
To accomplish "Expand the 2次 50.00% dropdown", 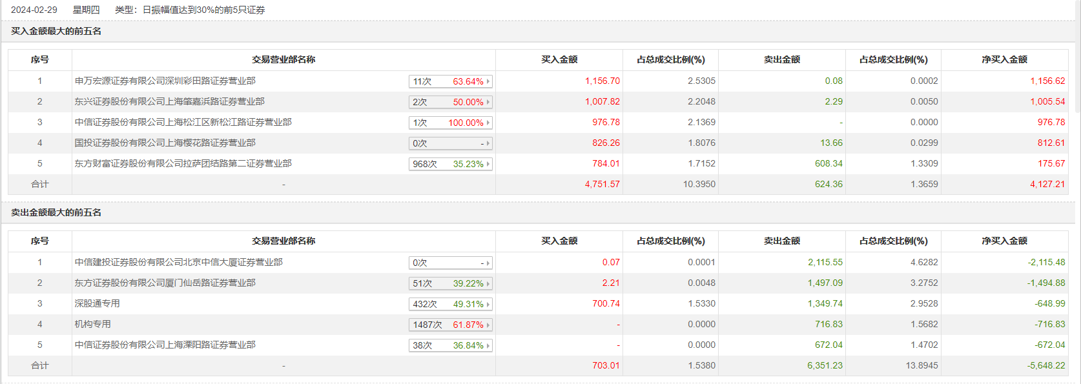I will pos(451,102).
